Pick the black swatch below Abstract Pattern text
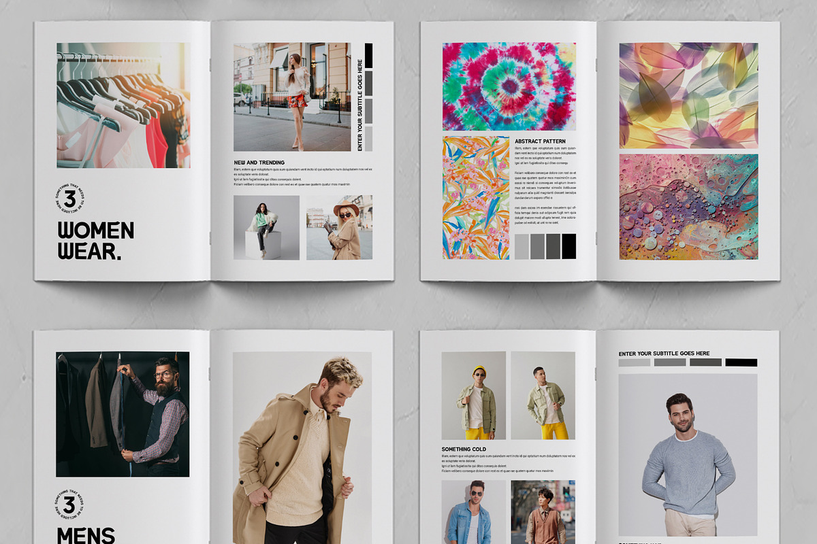The width and height of the screenshot is (817, 544). pos(568,246)
